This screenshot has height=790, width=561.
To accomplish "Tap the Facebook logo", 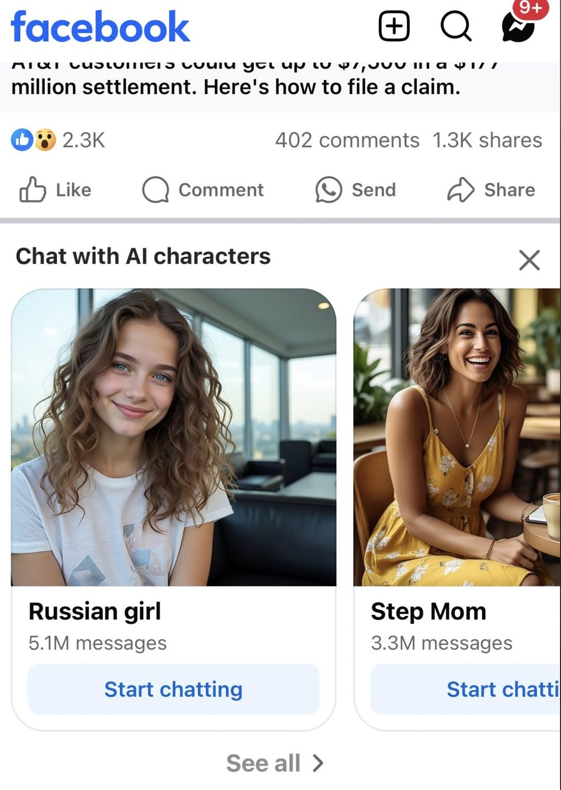I will [100, 27].
